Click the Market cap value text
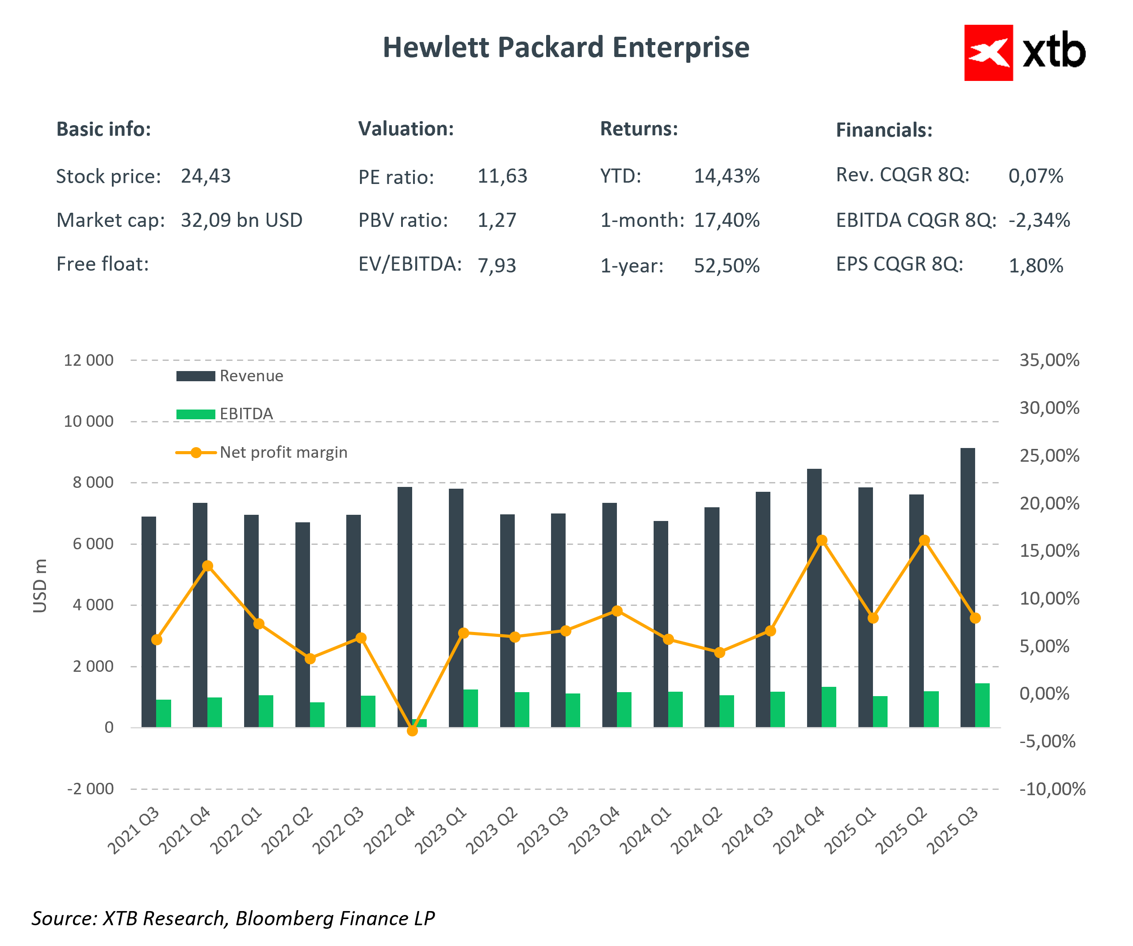 point(241,221)
